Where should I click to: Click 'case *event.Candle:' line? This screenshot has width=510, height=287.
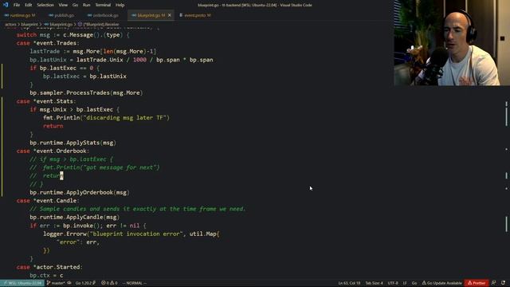48,201
